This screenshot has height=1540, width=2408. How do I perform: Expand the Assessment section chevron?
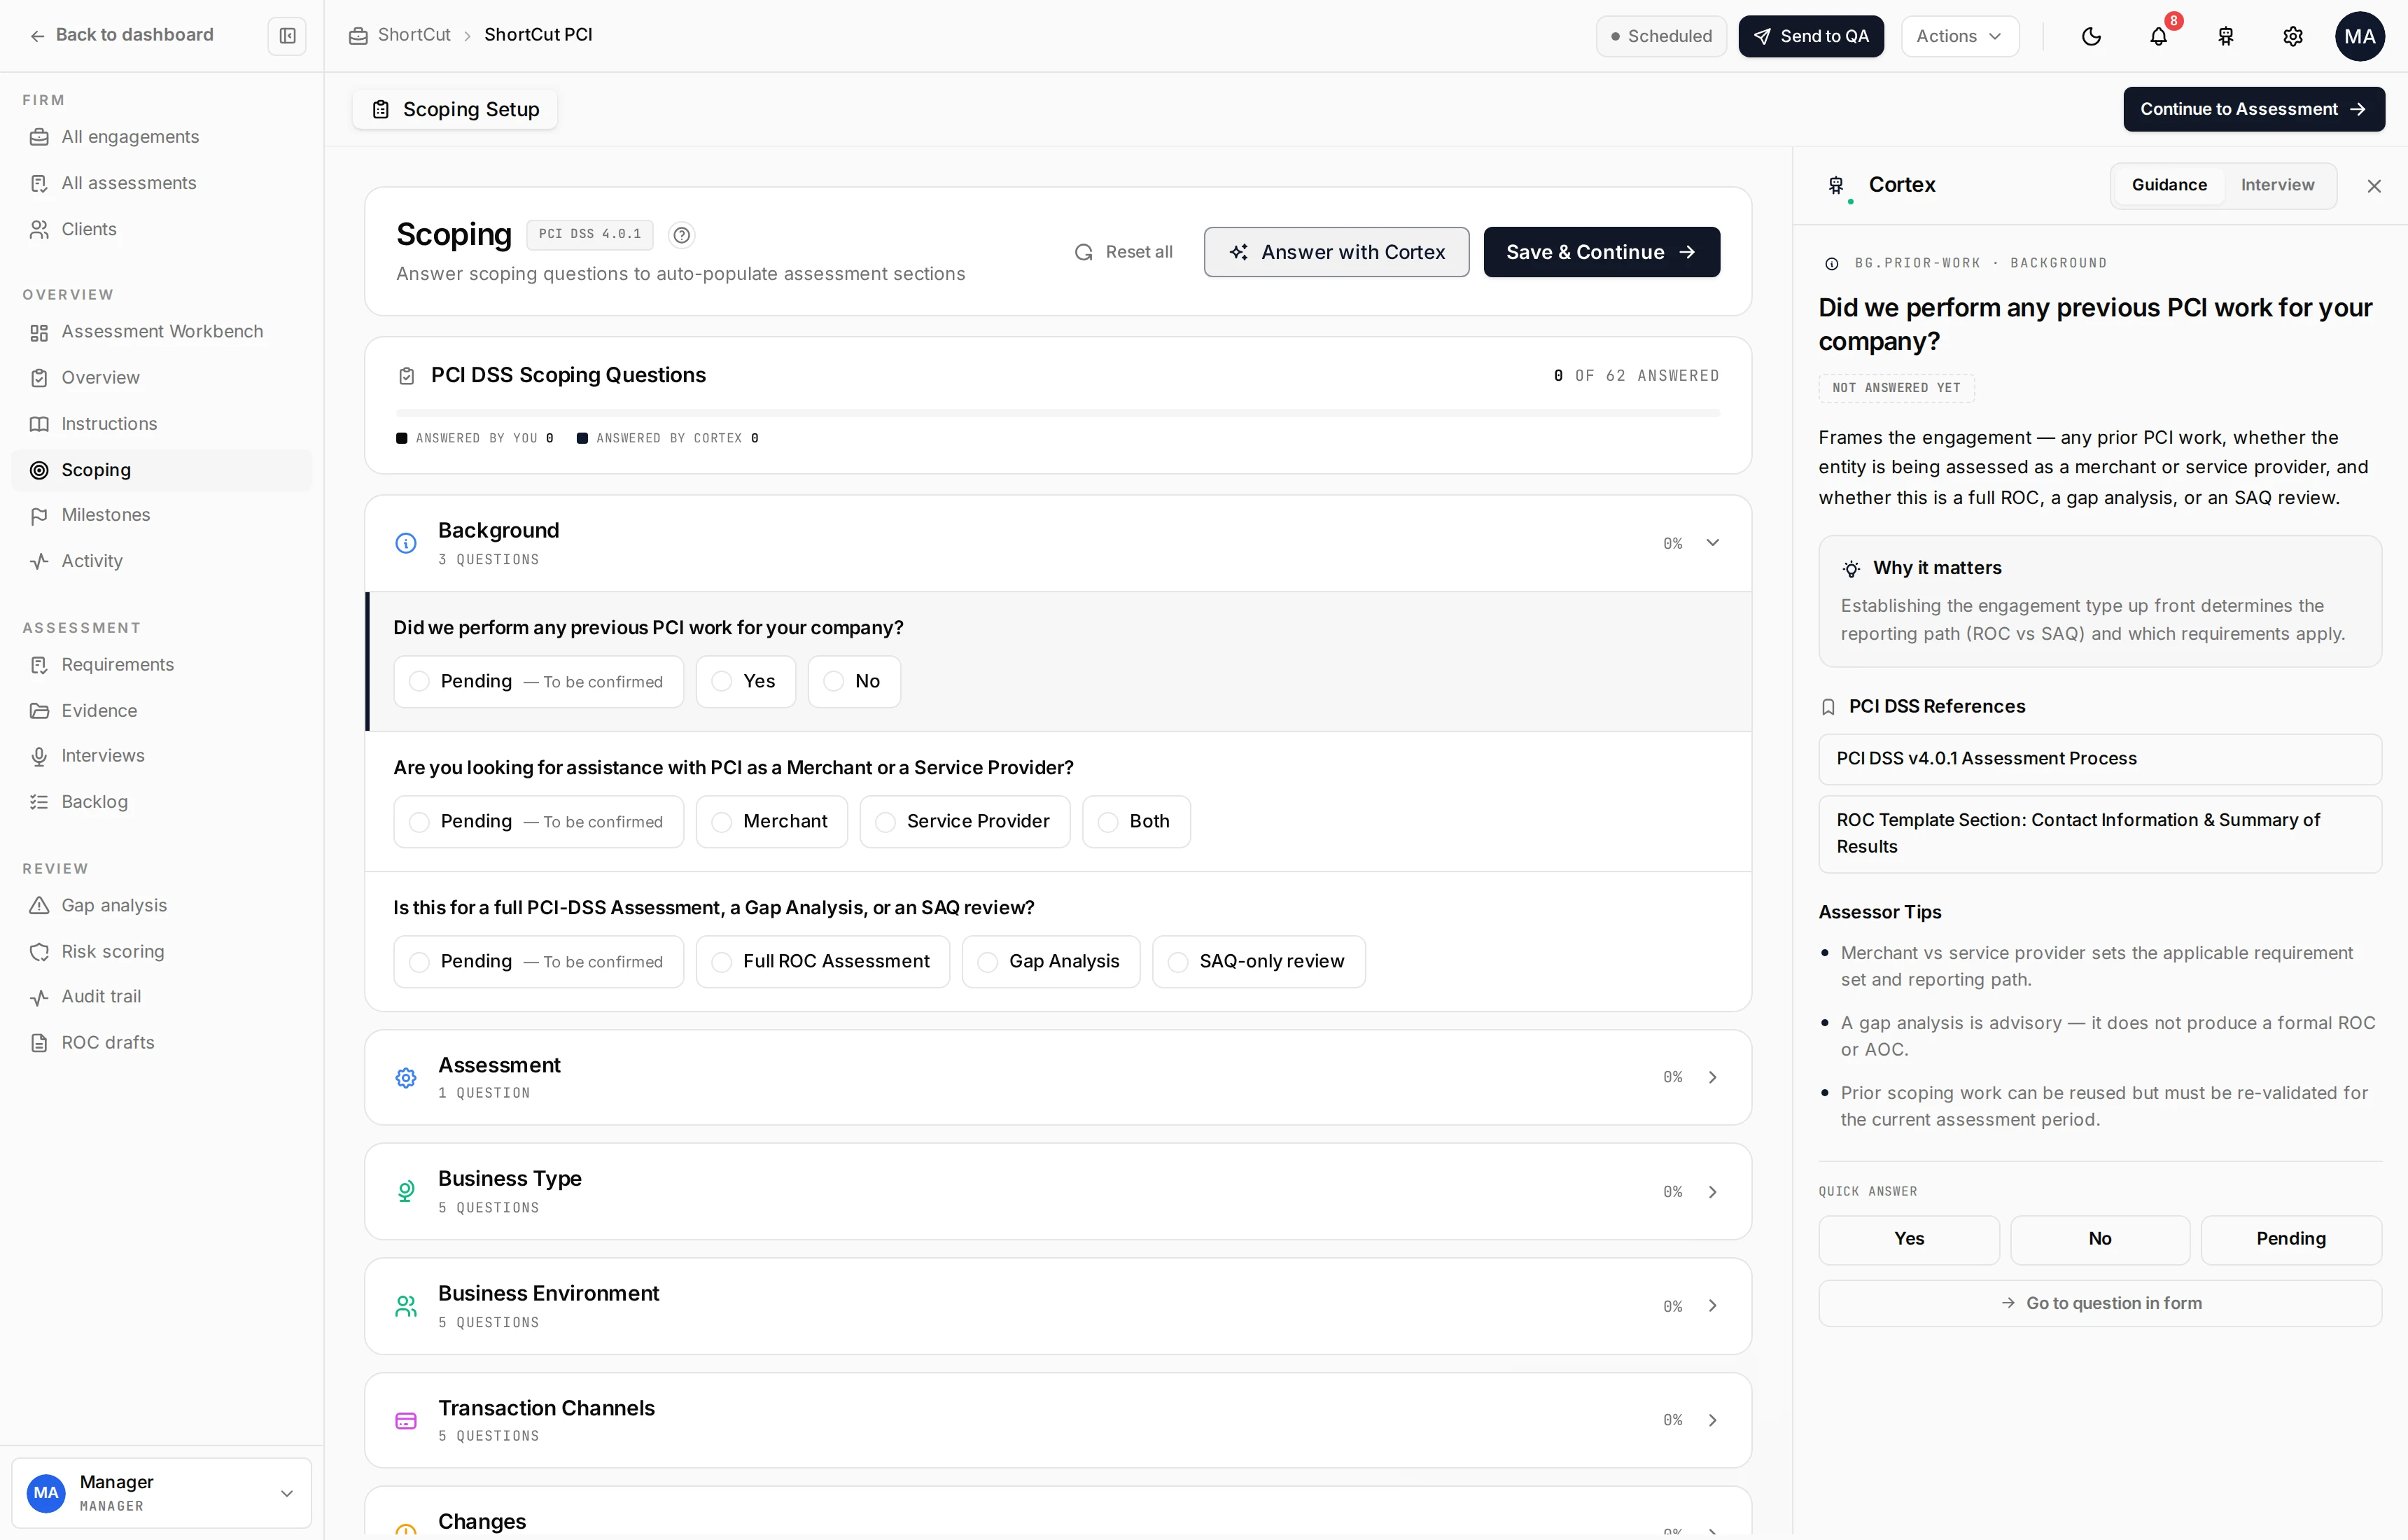[1712, 1078]
